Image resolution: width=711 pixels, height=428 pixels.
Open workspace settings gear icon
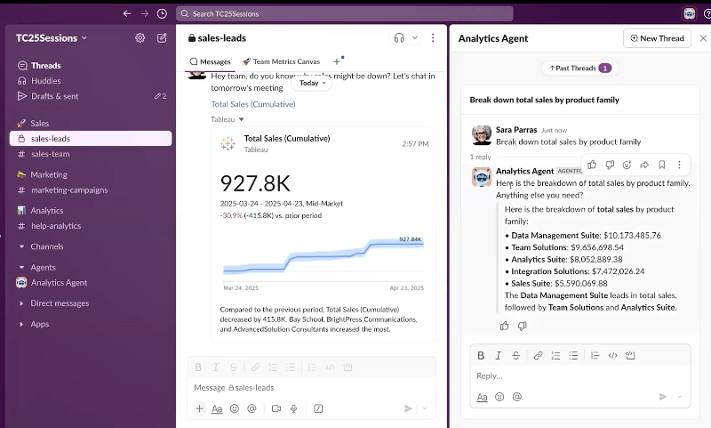click(140, 38)
